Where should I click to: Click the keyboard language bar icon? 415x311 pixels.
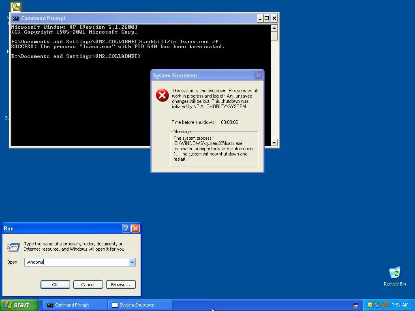[355, 306]
